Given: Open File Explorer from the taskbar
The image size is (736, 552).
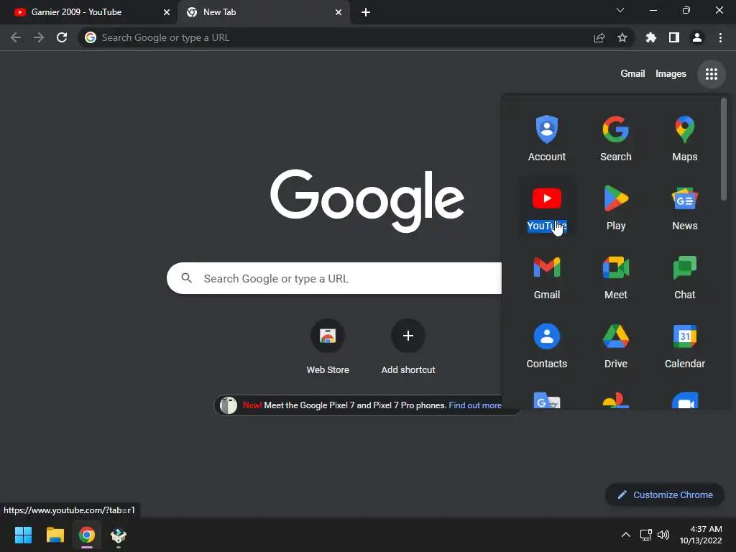Looking at the screenshot, I should [x=55, y=535].
